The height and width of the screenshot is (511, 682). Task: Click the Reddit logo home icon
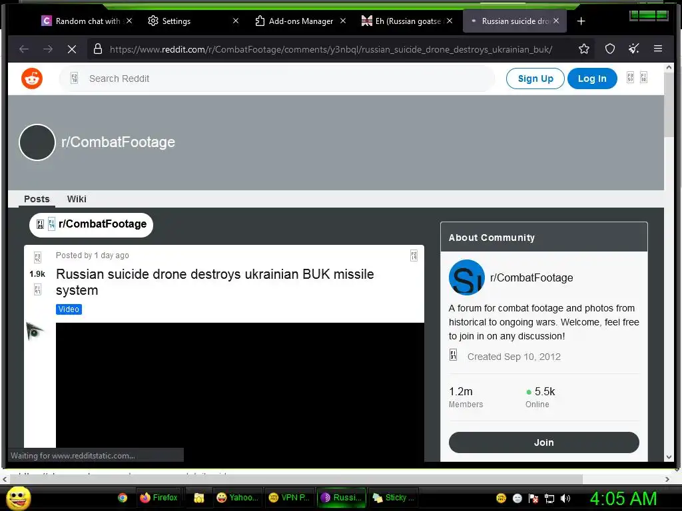point(32,79)
